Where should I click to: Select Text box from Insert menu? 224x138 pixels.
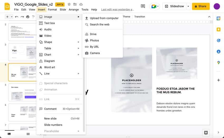coord(50,23)
